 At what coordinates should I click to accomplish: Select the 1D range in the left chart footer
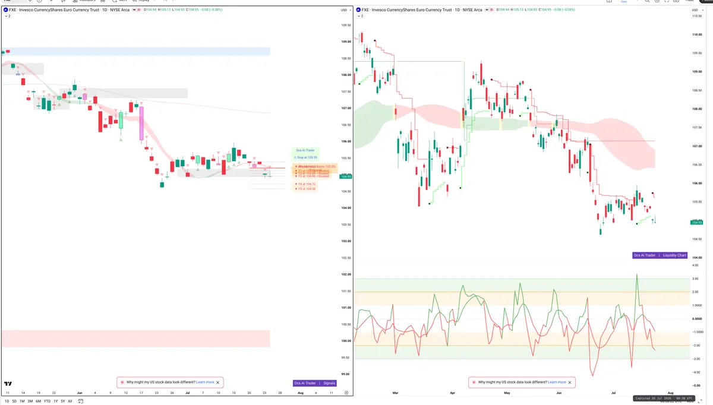pos(7,401)
